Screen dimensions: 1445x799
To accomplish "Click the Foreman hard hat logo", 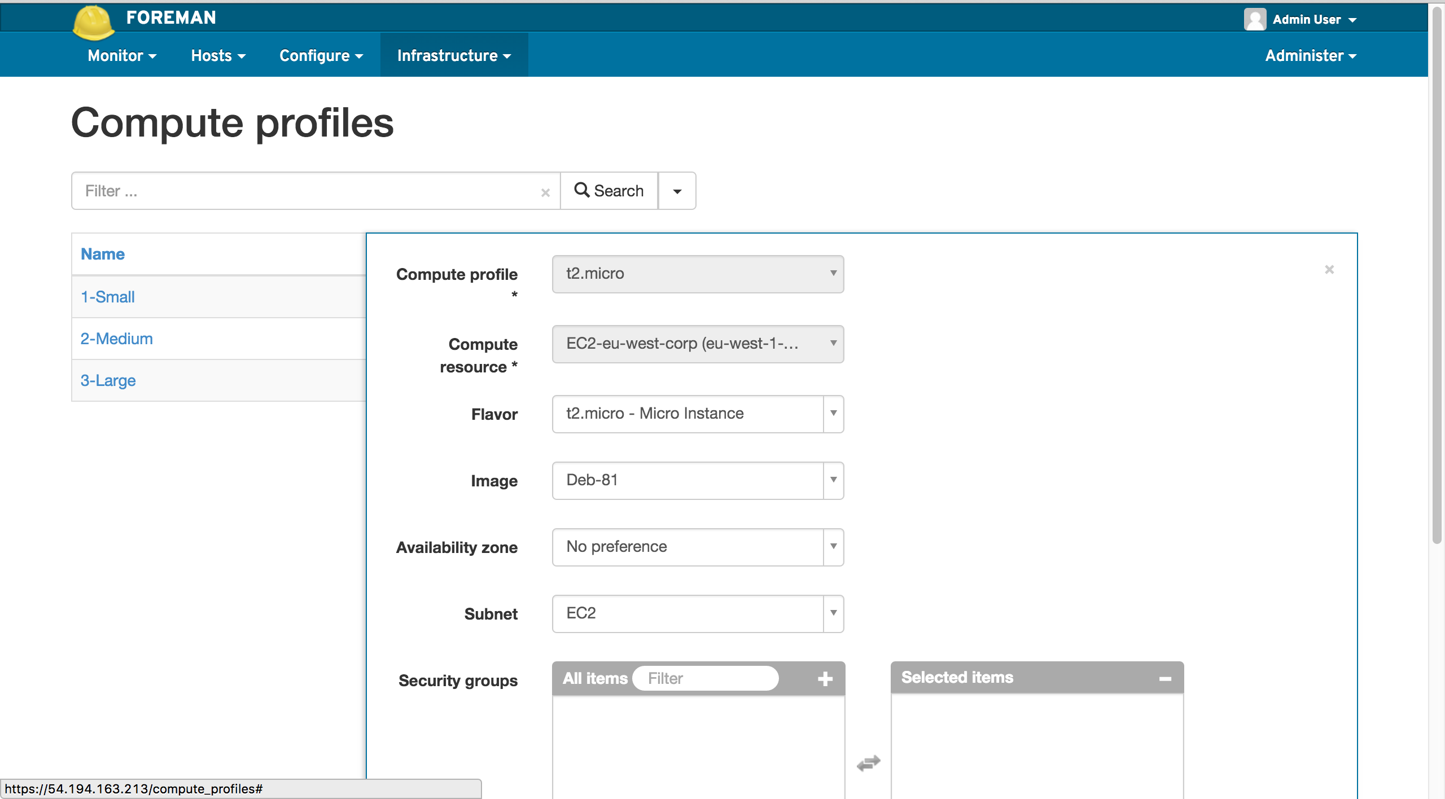I will coord(94,23).
